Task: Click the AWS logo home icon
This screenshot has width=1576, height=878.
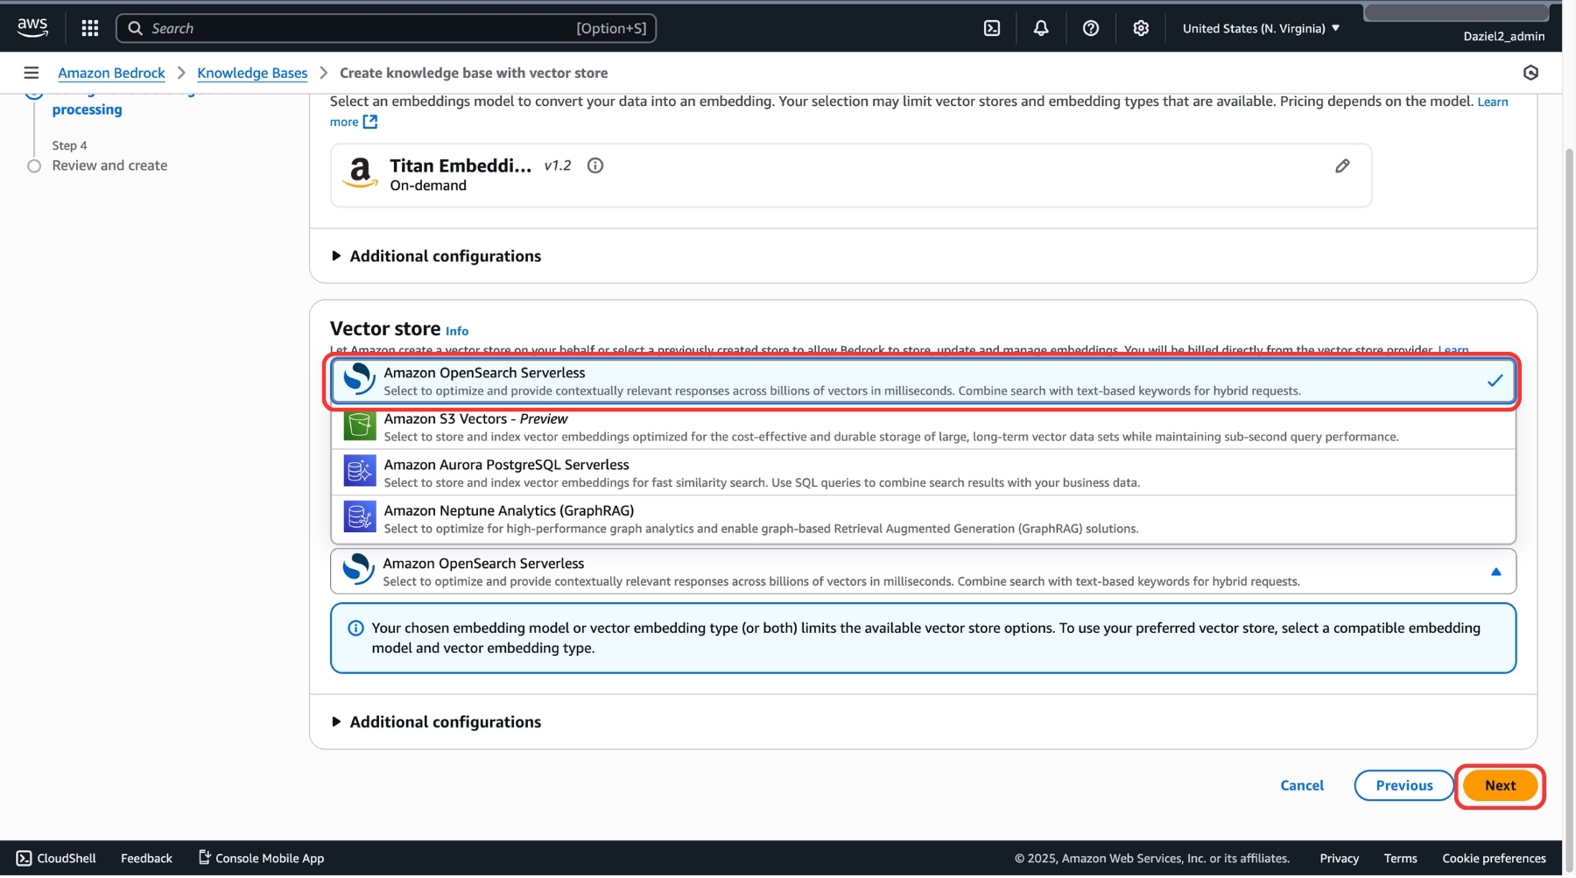Action: click(32, 27)
